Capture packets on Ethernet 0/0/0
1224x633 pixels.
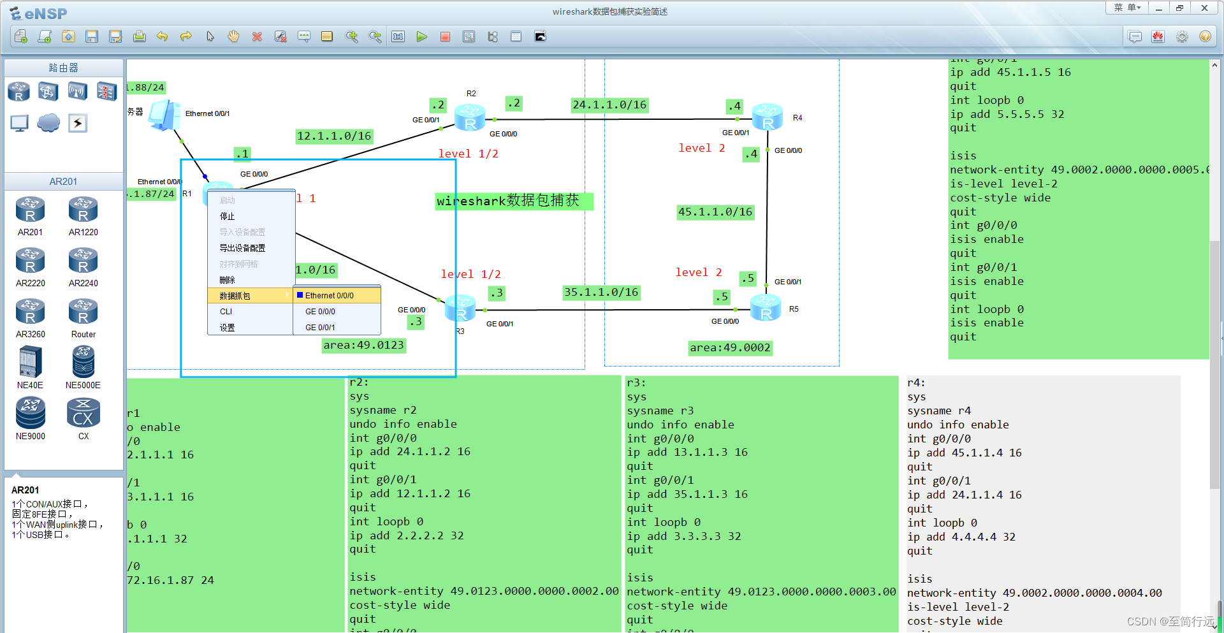tap(337, 296)
